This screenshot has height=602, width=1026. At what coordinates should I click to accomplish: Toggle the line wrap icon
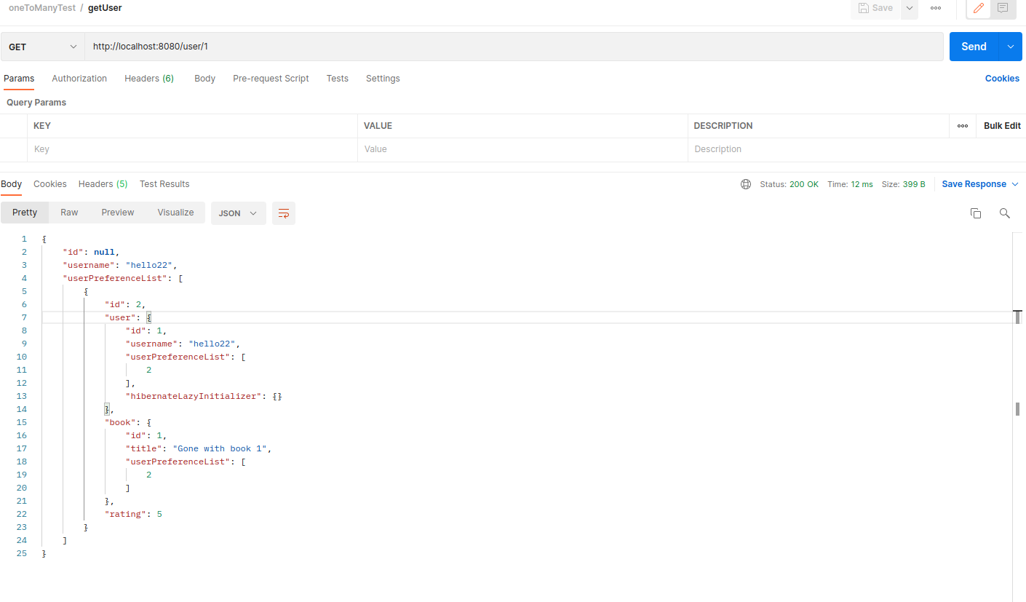[284, 213]
